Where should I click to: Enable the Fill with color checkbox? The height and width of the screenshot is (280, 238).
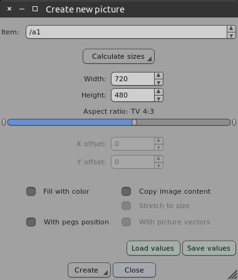[31, 191]
